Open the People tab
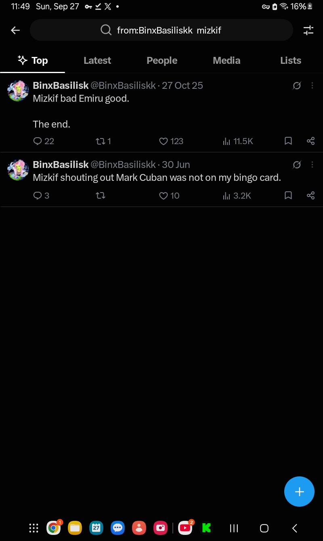This screenshot has height=541, width=323. tap(162, 61)
